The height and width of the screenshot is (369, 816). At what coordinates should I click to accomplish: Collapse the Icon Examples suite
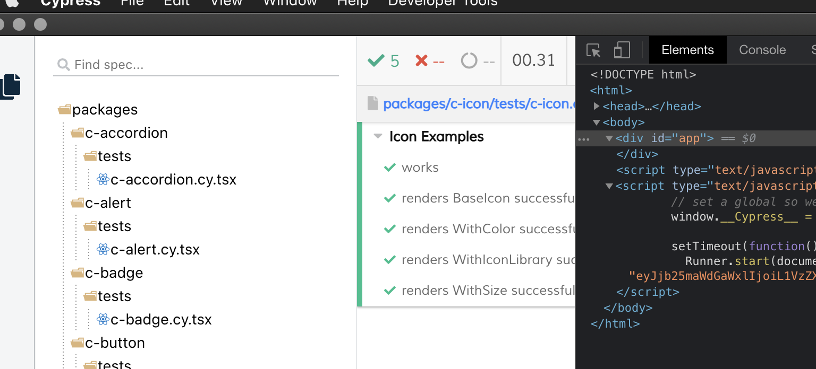click(378, 137)
